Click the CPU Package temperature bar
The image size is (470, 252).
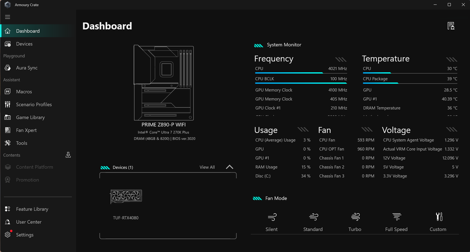click(410, 83)
